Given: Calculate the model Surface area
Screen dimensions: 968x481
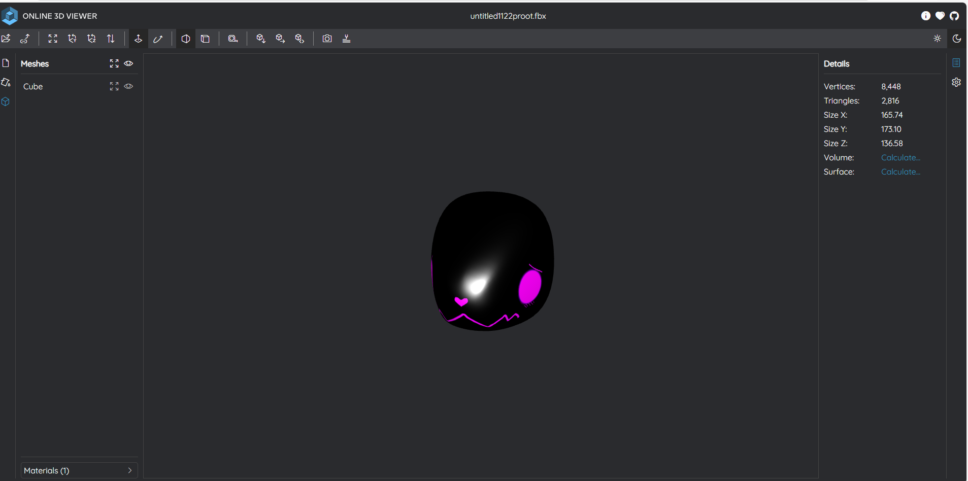Looking at the screenshot, I should pos(900,172).
